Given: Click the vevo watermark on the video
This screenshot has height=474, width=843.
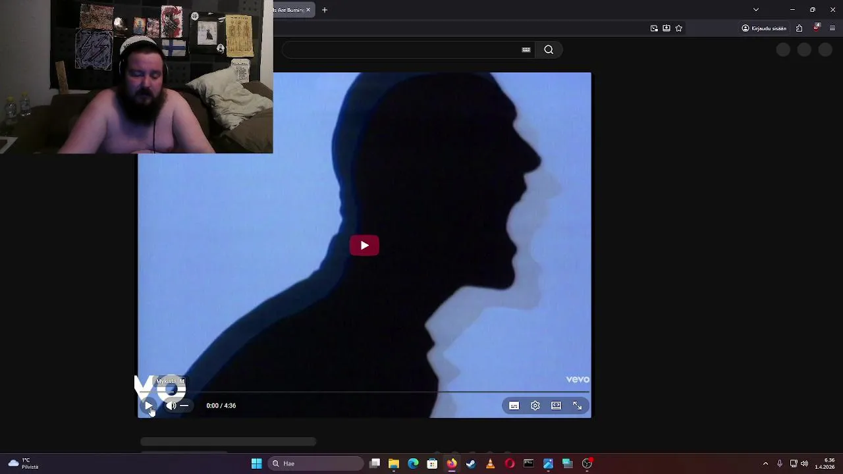Looking at the screenshot, I should pyautogui.click(x=578, y=379).
